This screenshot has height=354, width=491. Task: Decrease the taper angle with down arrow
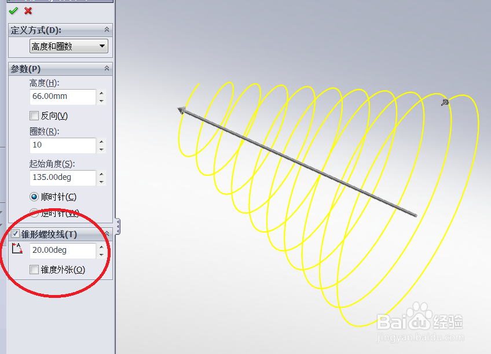click(x=101, y=255)
